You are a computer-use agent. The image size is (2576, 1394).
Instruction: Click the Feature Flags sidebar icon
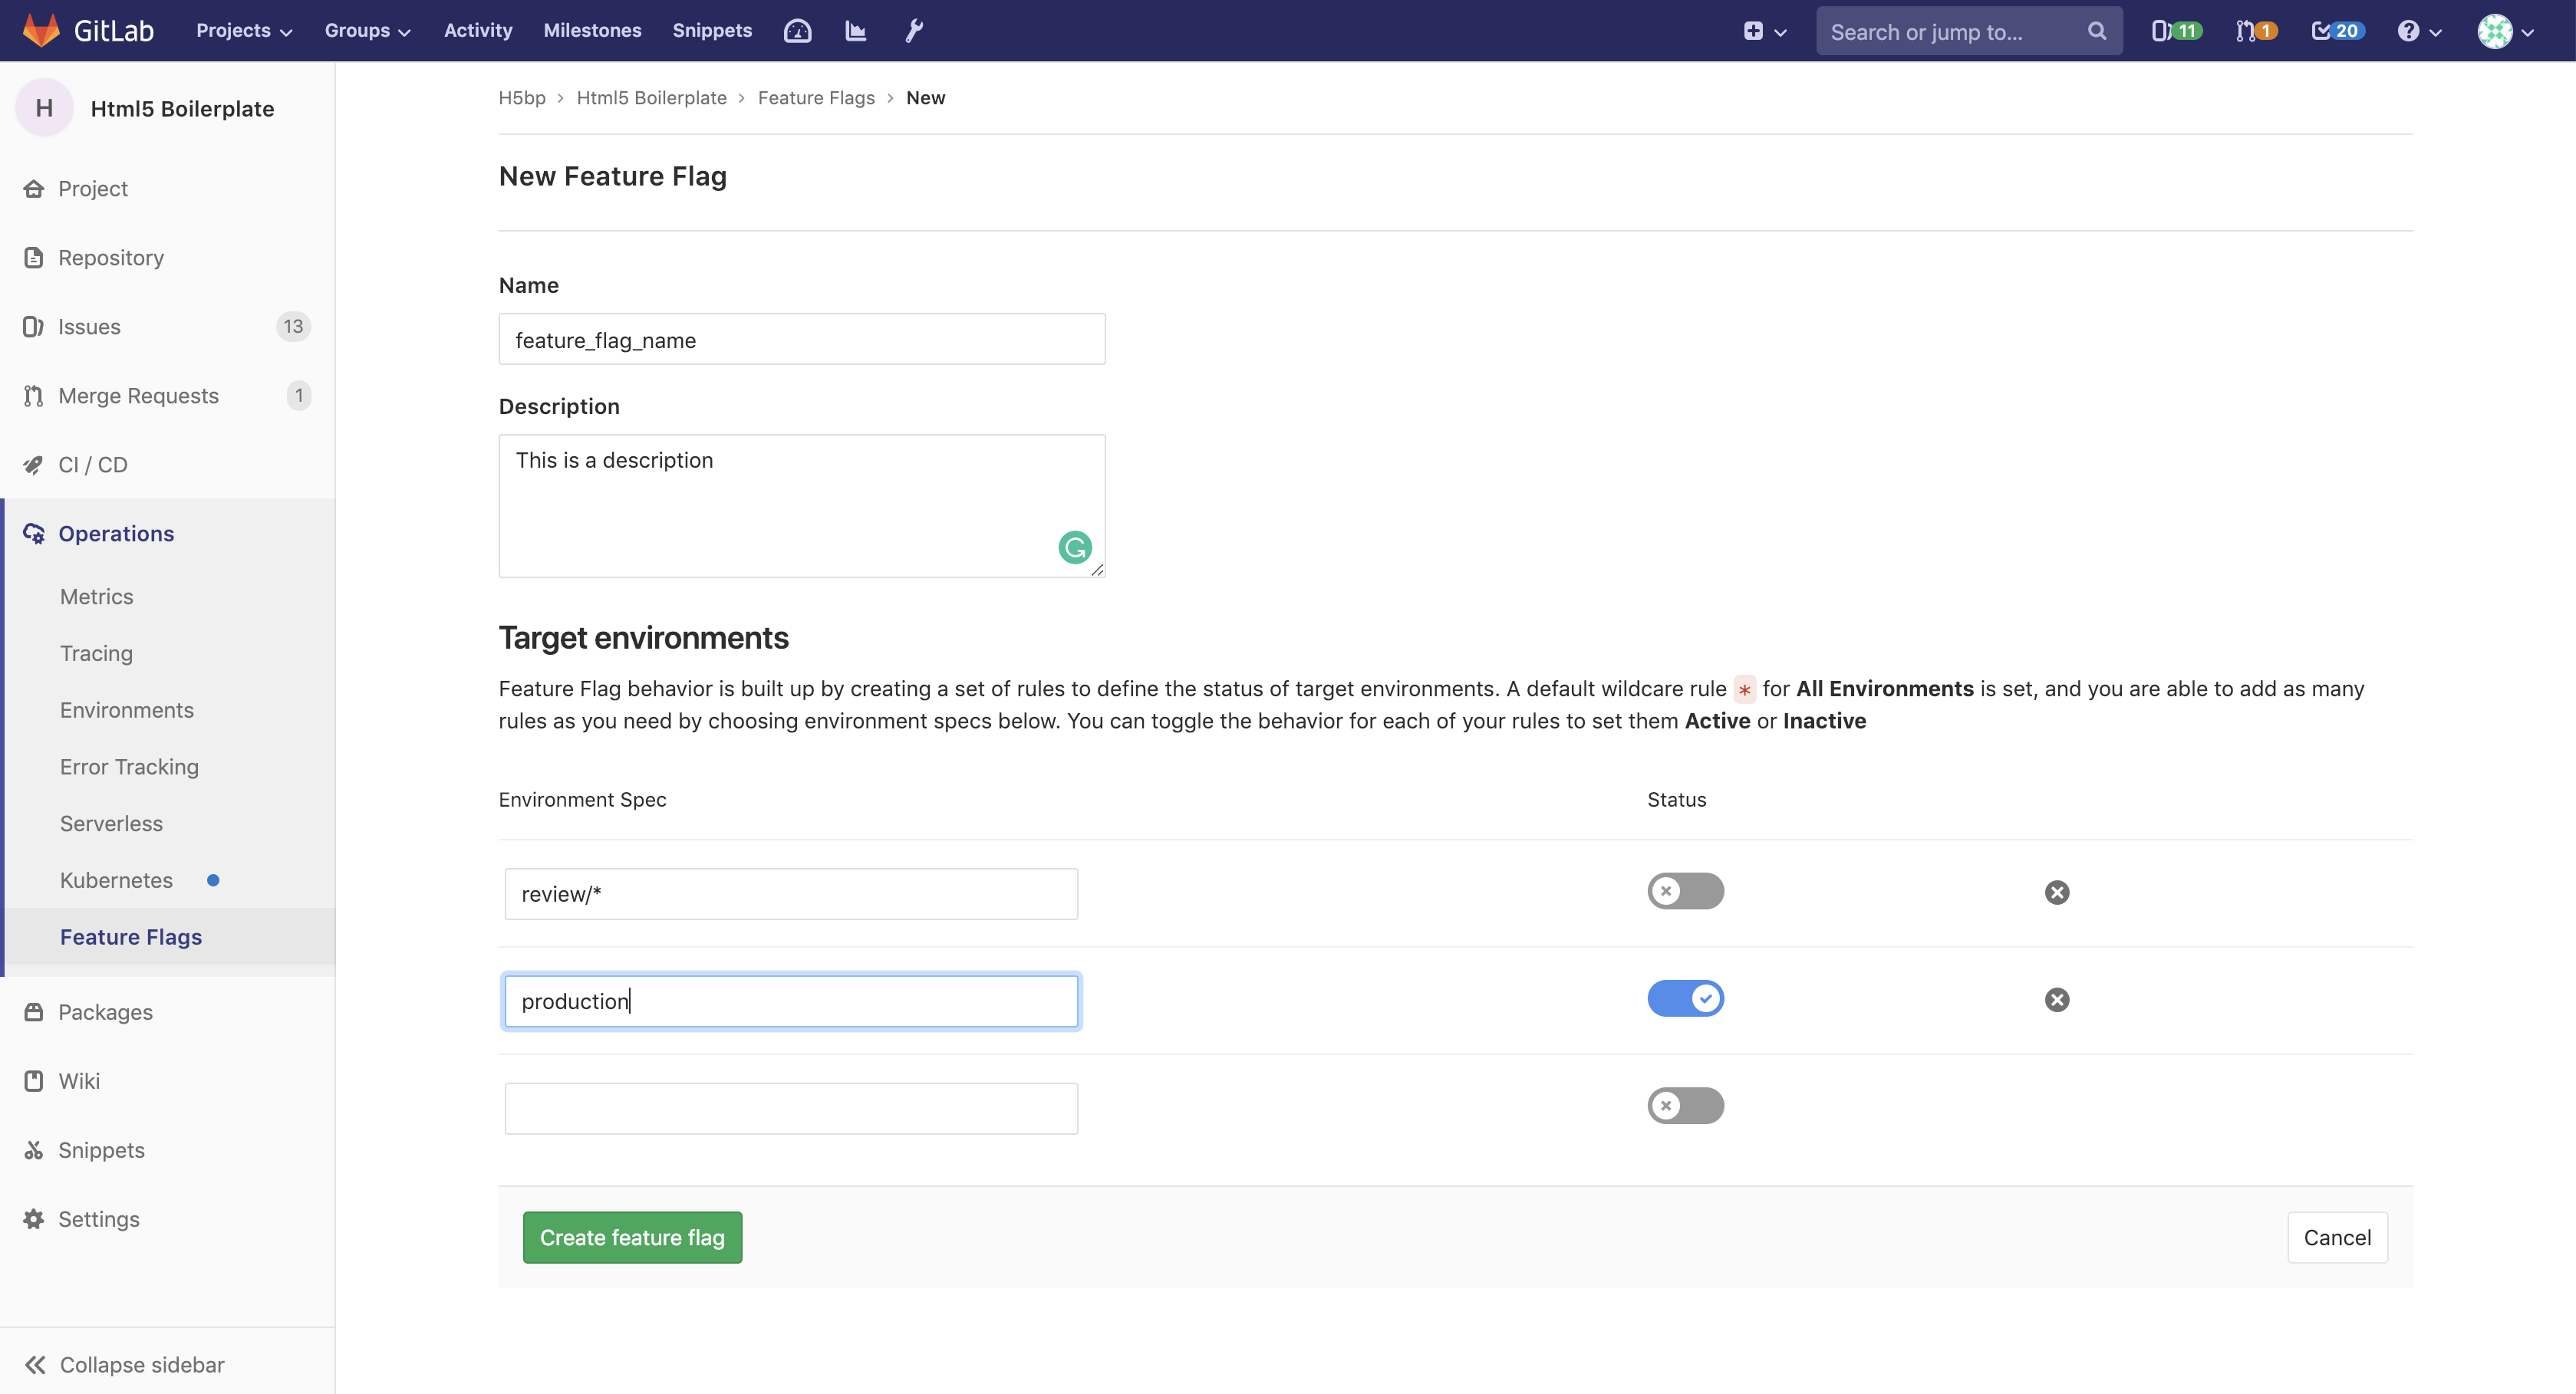130,937
